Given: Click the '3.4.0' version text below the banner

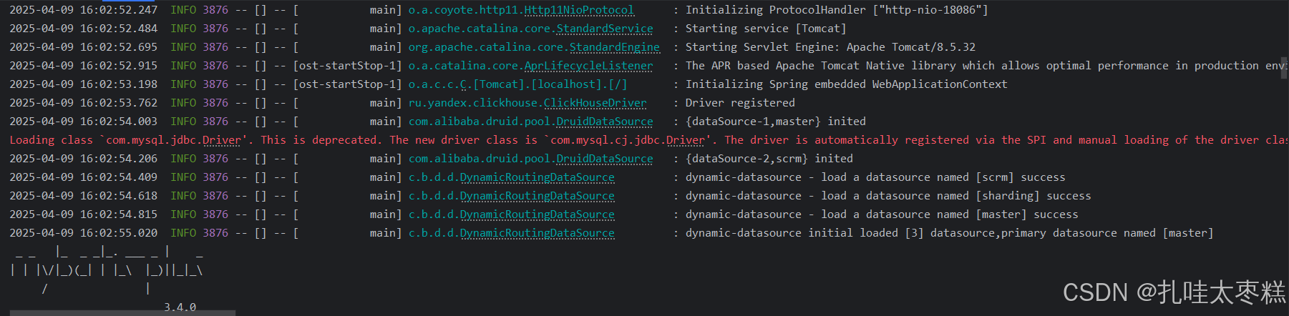Looking at the screenshot, I should coord(180,307).
